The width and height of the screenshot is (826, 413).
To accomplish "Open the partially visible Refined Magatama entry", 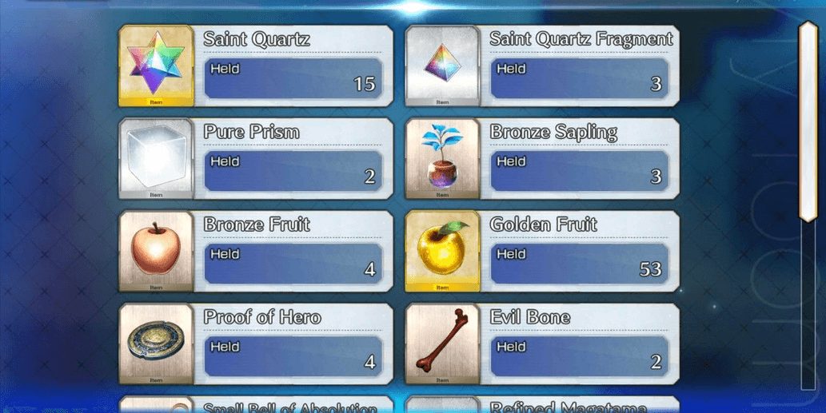I will point(542,404).
